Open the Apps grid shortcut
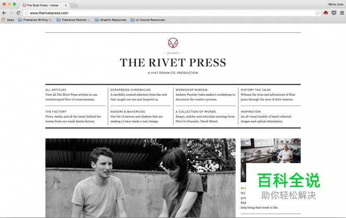 click(x=7, y=20)
